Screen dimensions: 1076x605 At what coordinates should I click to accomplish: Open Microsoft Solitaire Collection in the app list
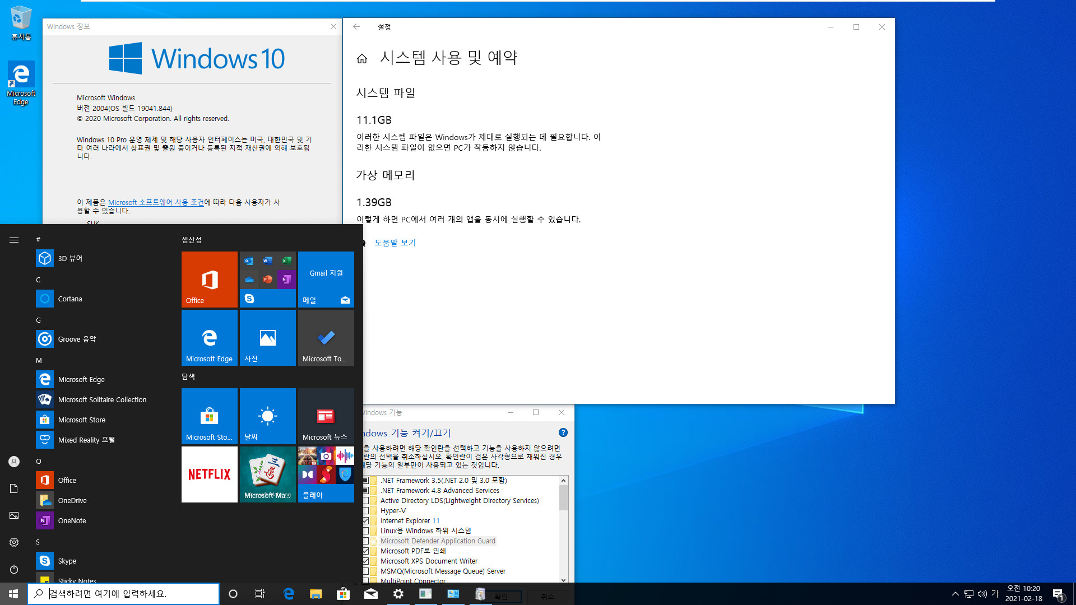click(101, 399)
